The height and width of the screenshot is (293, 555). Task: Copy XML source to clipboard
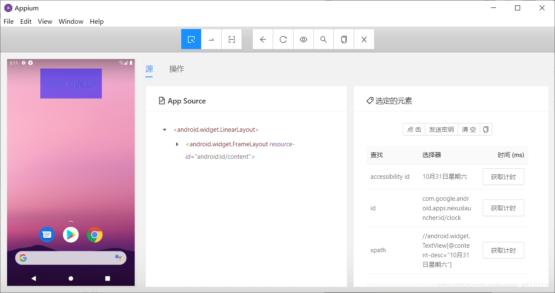[344, 39]
